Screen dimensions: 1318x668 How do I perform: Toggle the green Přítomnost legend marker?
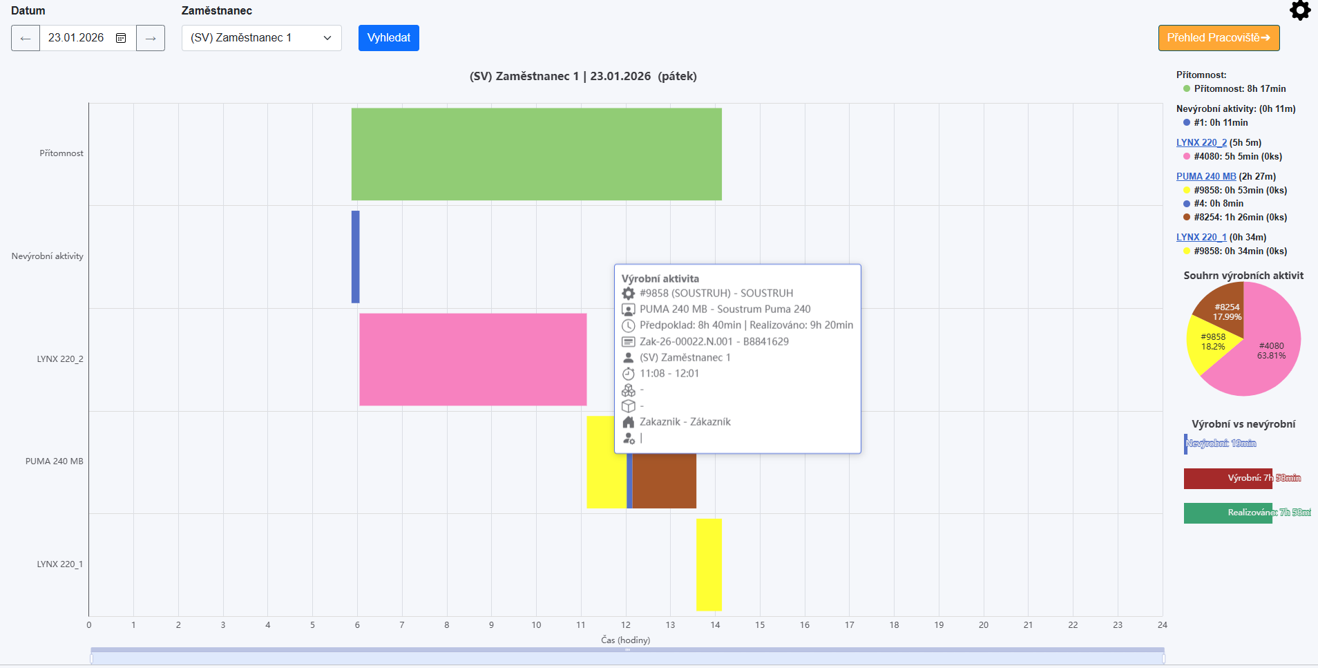[x=1187, y=88]
